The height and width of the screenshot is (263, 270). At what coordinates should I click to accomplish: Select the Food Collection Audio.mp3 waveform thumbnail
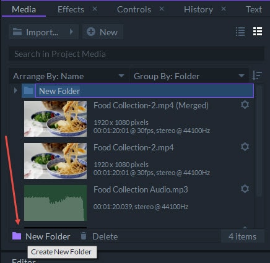point(56,203)
